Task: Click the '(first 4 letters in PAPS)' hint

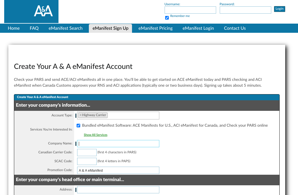Action: click(114, 161)
